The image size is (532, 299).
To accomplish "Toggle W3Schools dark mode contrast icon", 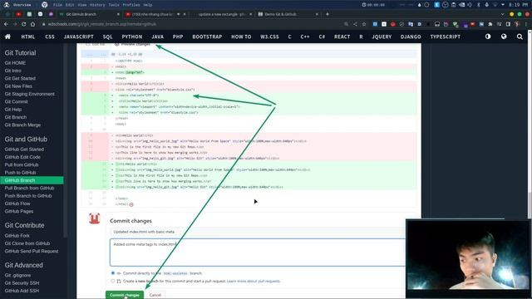I will pos(488,37).
